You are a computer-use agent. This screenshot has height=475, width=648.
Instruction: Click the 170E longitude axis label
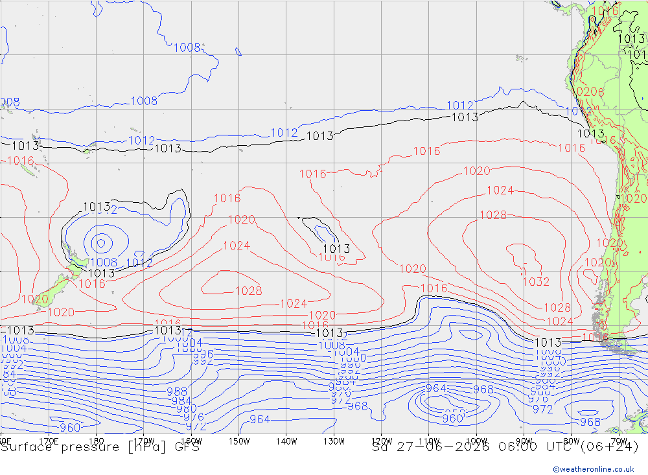[x=49, y=441]
